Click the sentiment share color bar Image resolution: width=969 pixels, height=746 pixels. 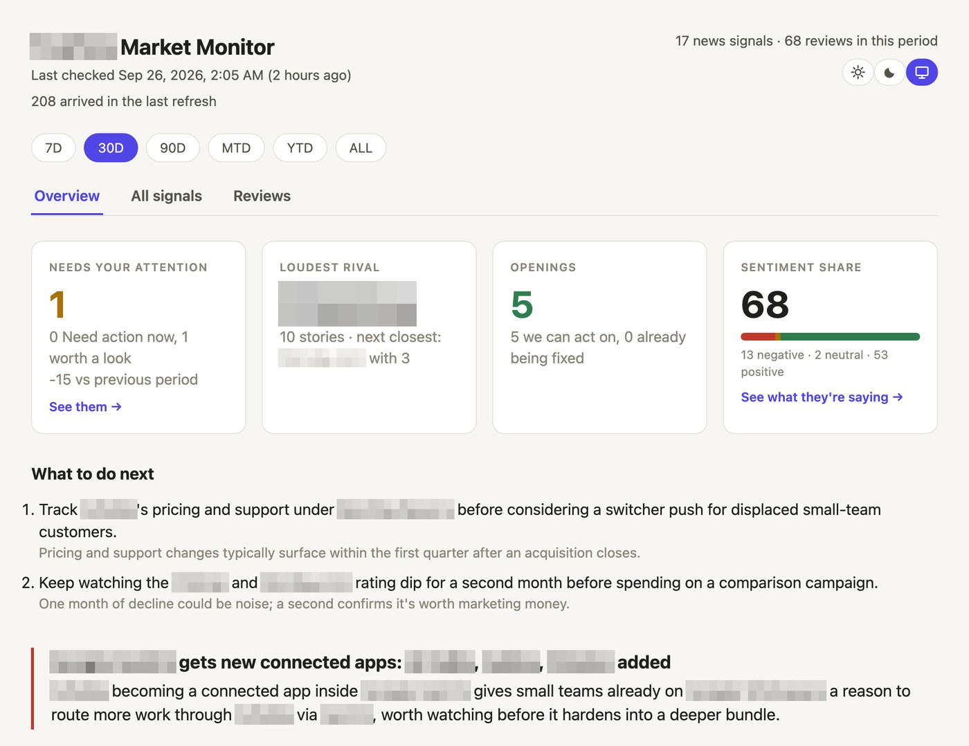pyautogui.click(x=830, y=337)
